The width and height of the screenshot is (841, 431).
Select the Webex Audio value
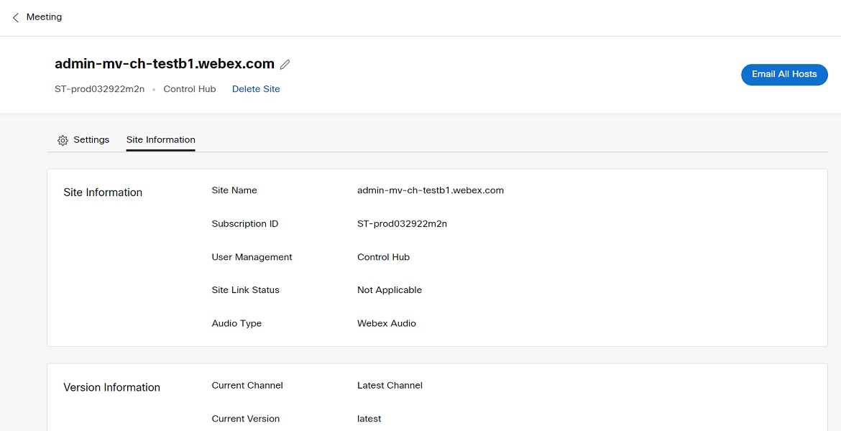pos(387,324)
